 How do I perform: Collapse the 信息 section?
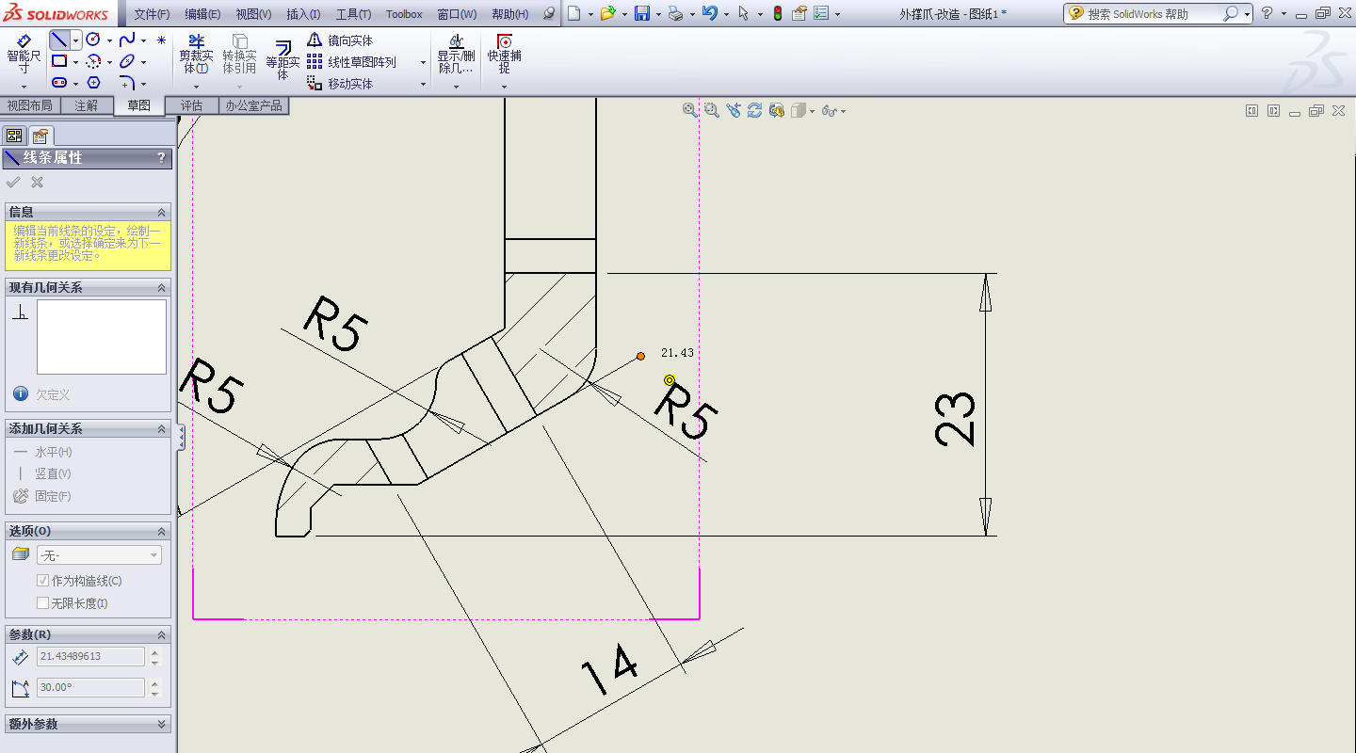[x=161, y=212]
